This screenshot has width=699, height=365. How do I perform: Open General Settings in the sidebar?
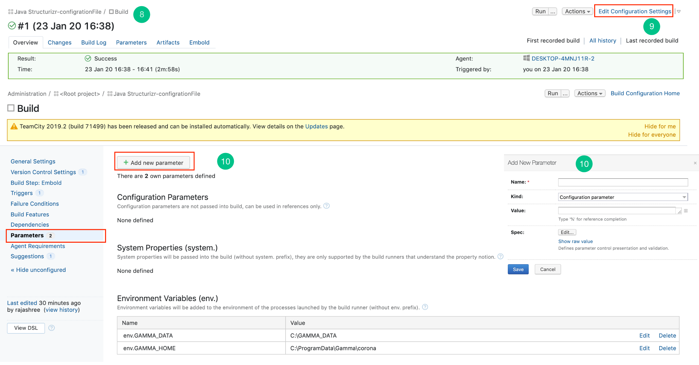(x=33, y=161)
